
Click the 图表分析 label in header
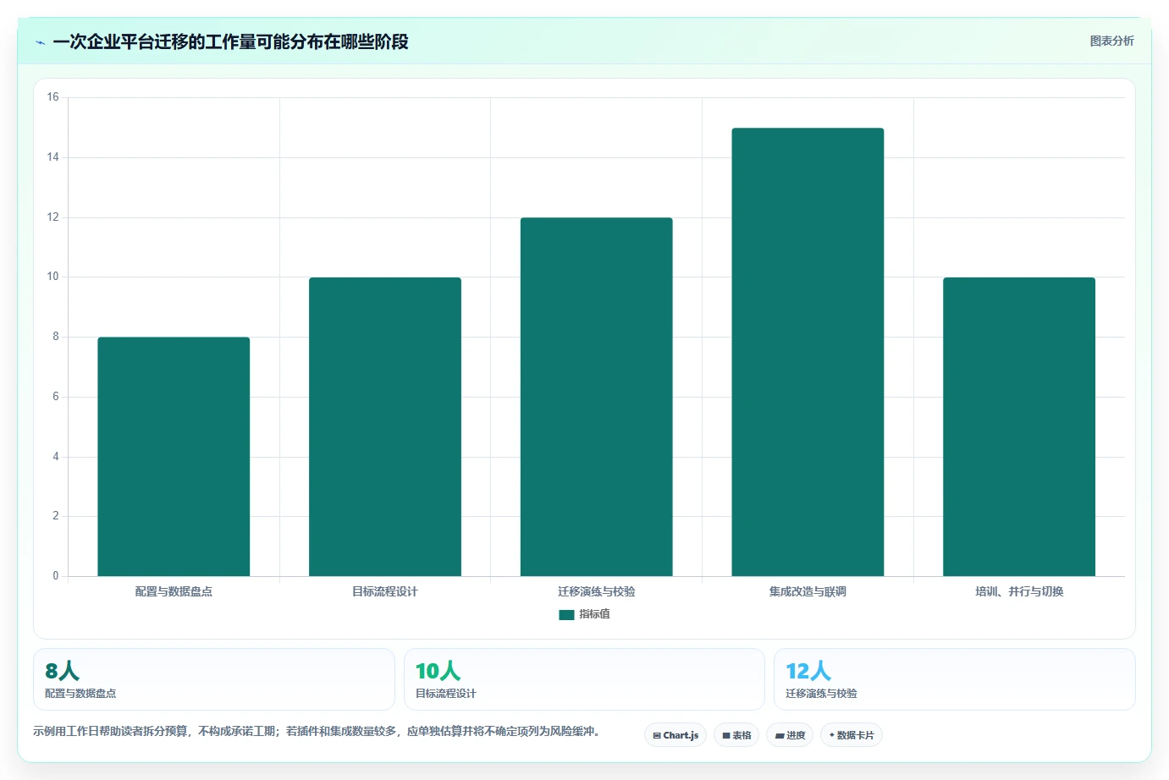(x=1111, y=41)
